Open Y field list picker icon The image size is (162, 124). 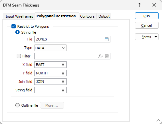[x=63, y=73]
